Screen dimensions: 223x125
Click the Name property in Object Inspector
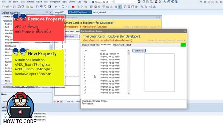(x=8, y=81)
